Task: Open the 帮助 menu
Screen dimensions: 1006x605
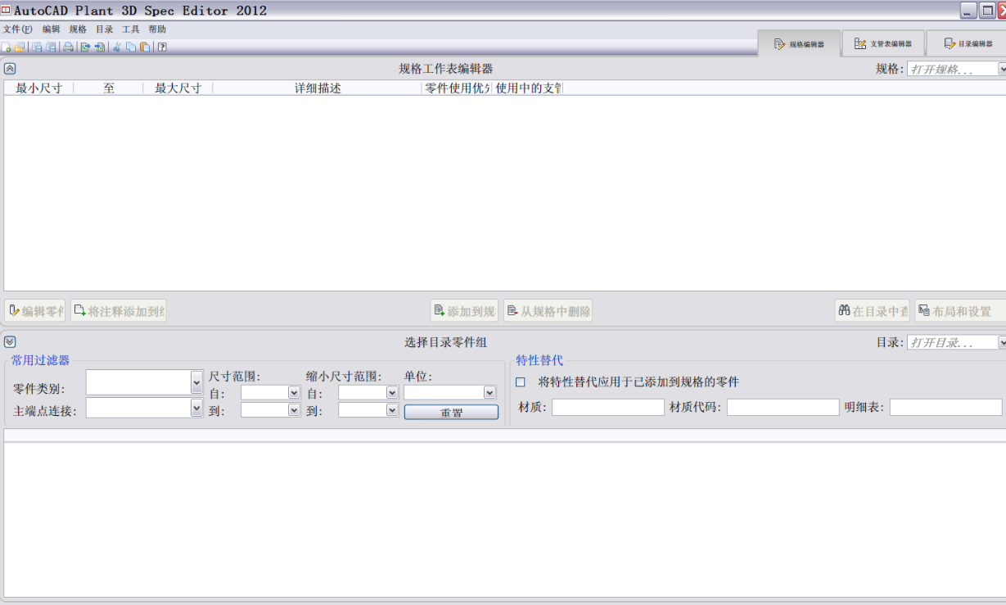Action: [x=157, y=29]
